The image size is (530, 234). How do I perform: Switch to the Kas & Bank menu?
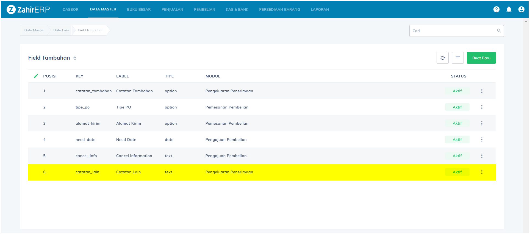[237, 9]
